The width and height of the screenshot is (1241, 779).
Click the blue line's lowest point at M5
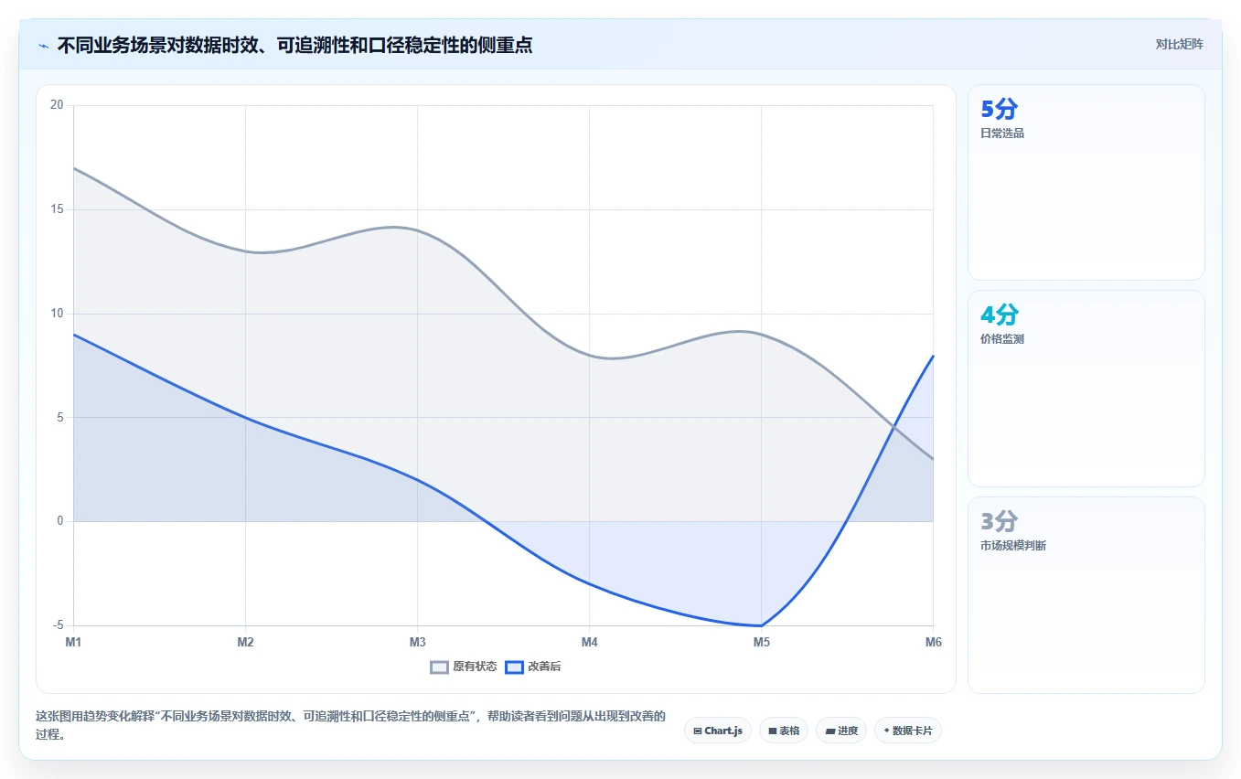click(x=761, y=625)
